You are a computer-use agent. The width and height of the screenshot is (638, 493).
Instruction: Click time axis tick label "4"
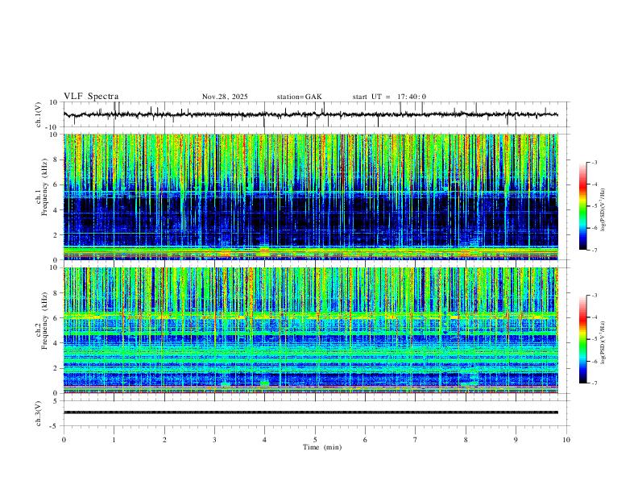coord(265,440)
